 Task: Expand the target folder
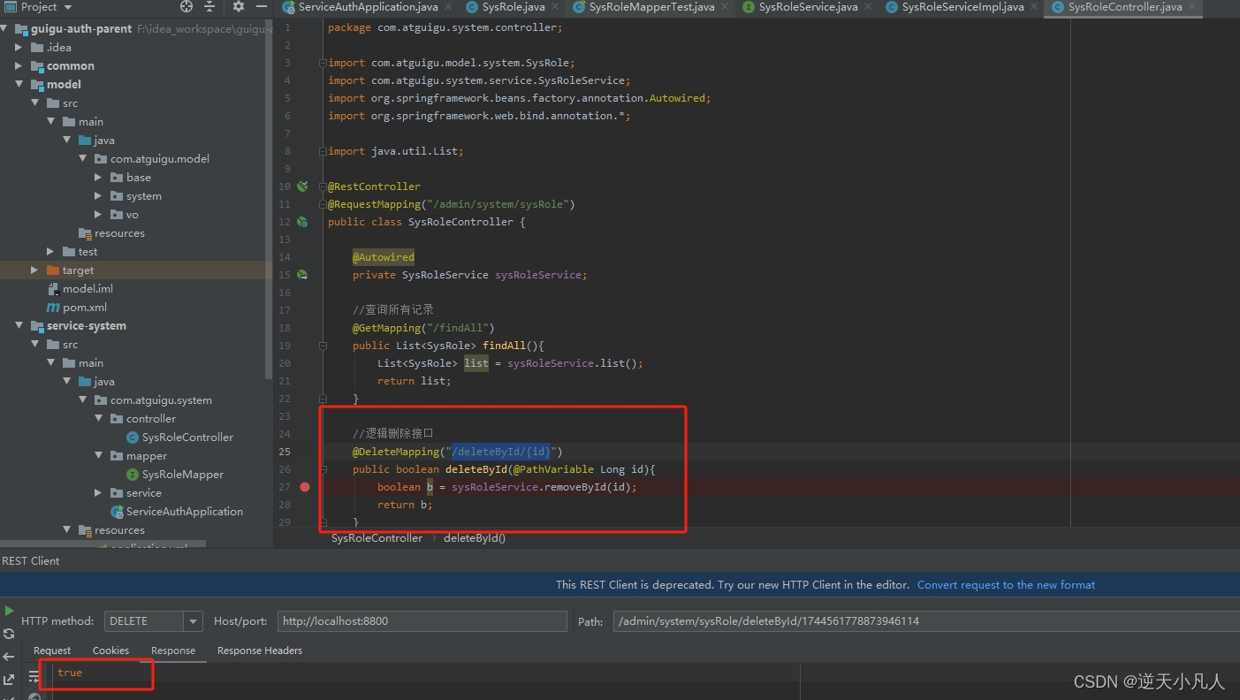pos(35,270)
